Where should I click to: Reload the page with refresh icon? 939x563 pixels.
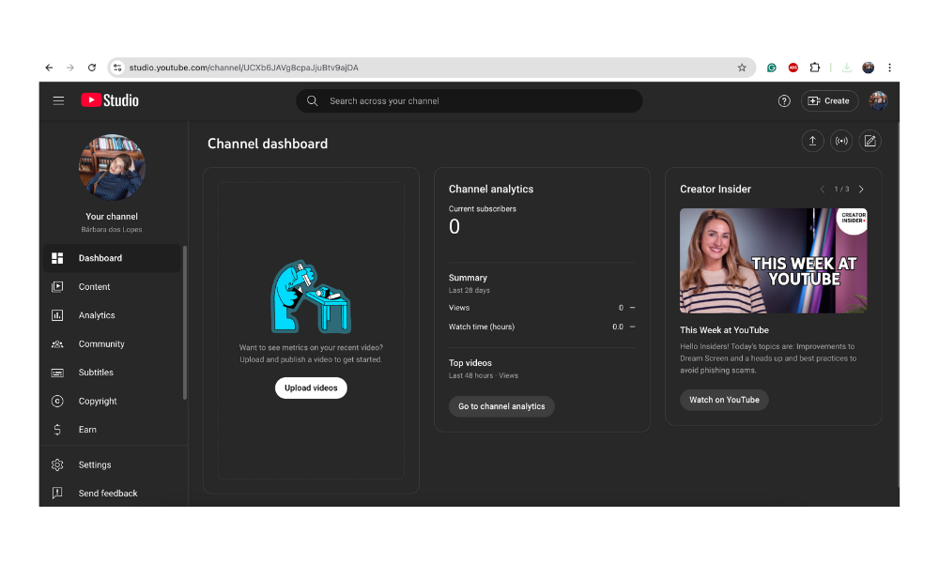click(92, 68)
